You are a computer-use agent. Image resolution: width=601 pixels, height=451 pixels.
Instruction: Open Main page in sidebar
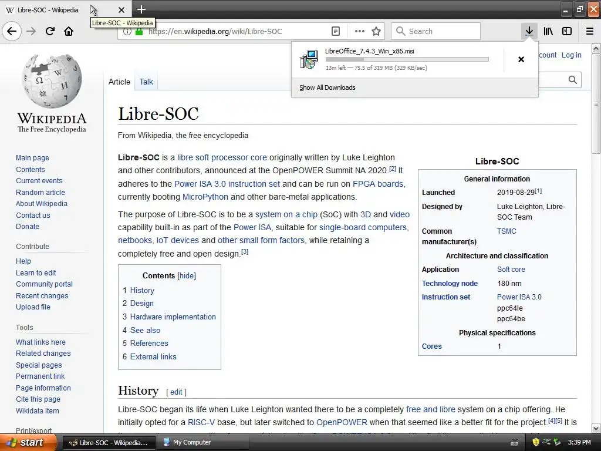click(x=33, y=157)
